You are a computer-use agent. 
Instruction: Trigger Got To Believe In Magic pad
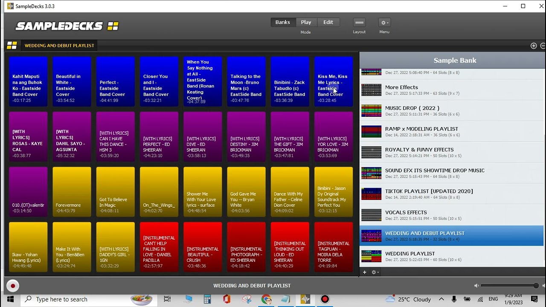(115, 192)
